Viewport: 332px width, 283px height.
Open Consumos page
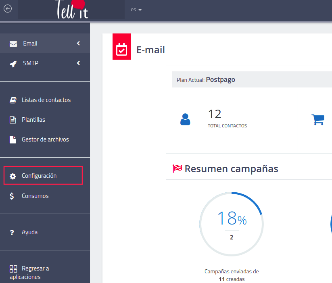pos(35,196)
